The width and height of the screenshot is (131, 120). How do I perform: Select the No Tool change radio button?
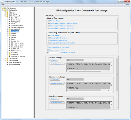(49, 21)
